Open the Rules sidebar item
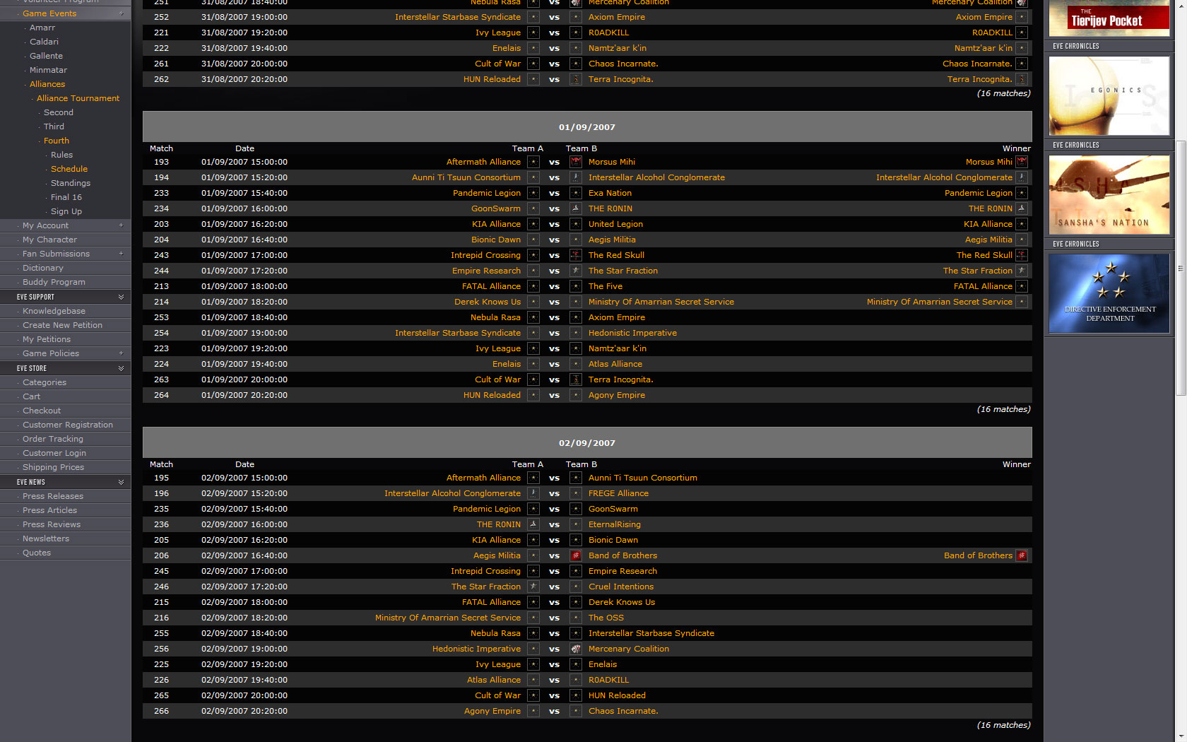This screenshot has width=1187, height=742. tap(61, 155)
